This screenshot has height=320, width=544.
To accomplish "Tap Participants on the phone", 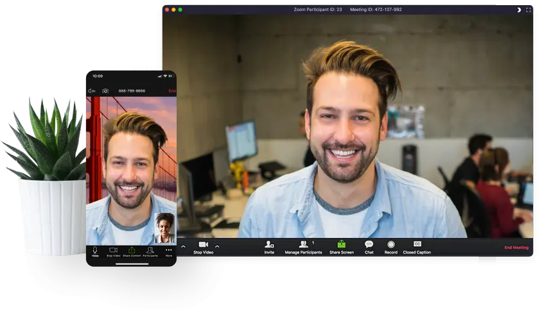I will pyautogui.click(x=150, y=251).
